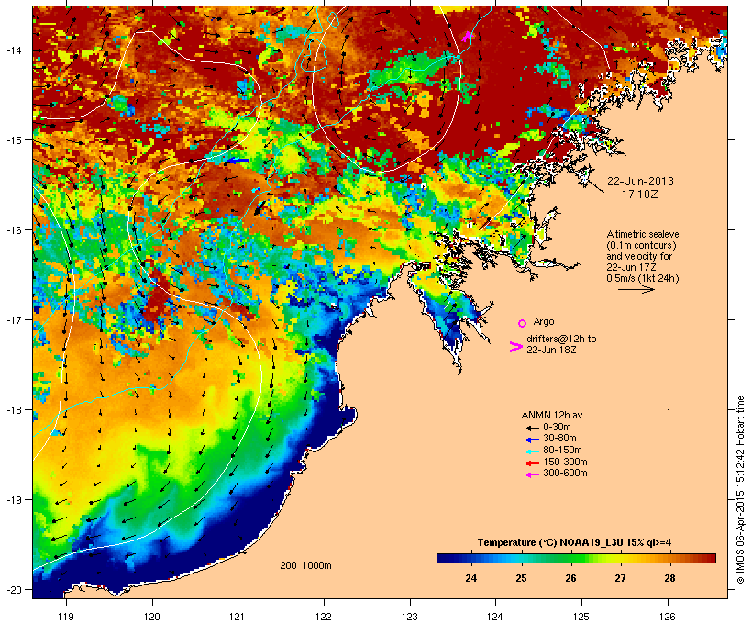The image size is (752, 624).
Task: Click the 0.5m/s (1kt 24h) scale text
Action: pos(643,278)
